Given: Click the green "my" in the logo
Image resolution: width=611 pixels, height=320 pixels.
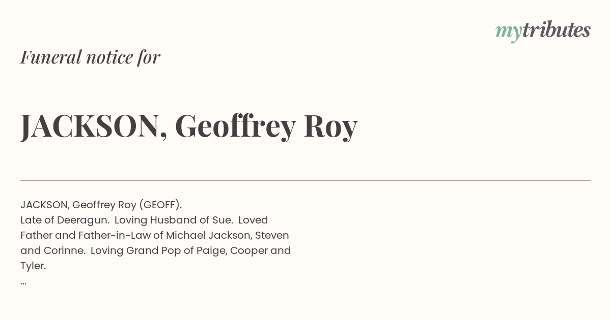Looking at the screenshot, I should (508, 33).
